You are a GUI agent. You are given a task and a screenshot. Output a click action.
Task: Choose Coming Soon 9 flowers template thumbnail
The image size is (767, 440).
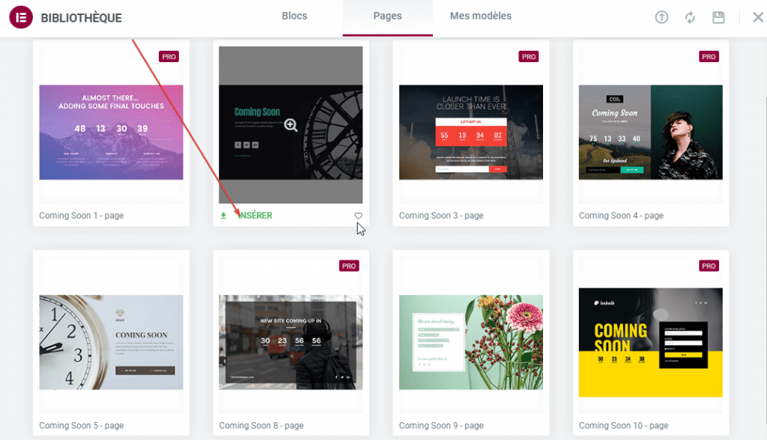pos(470,342)
